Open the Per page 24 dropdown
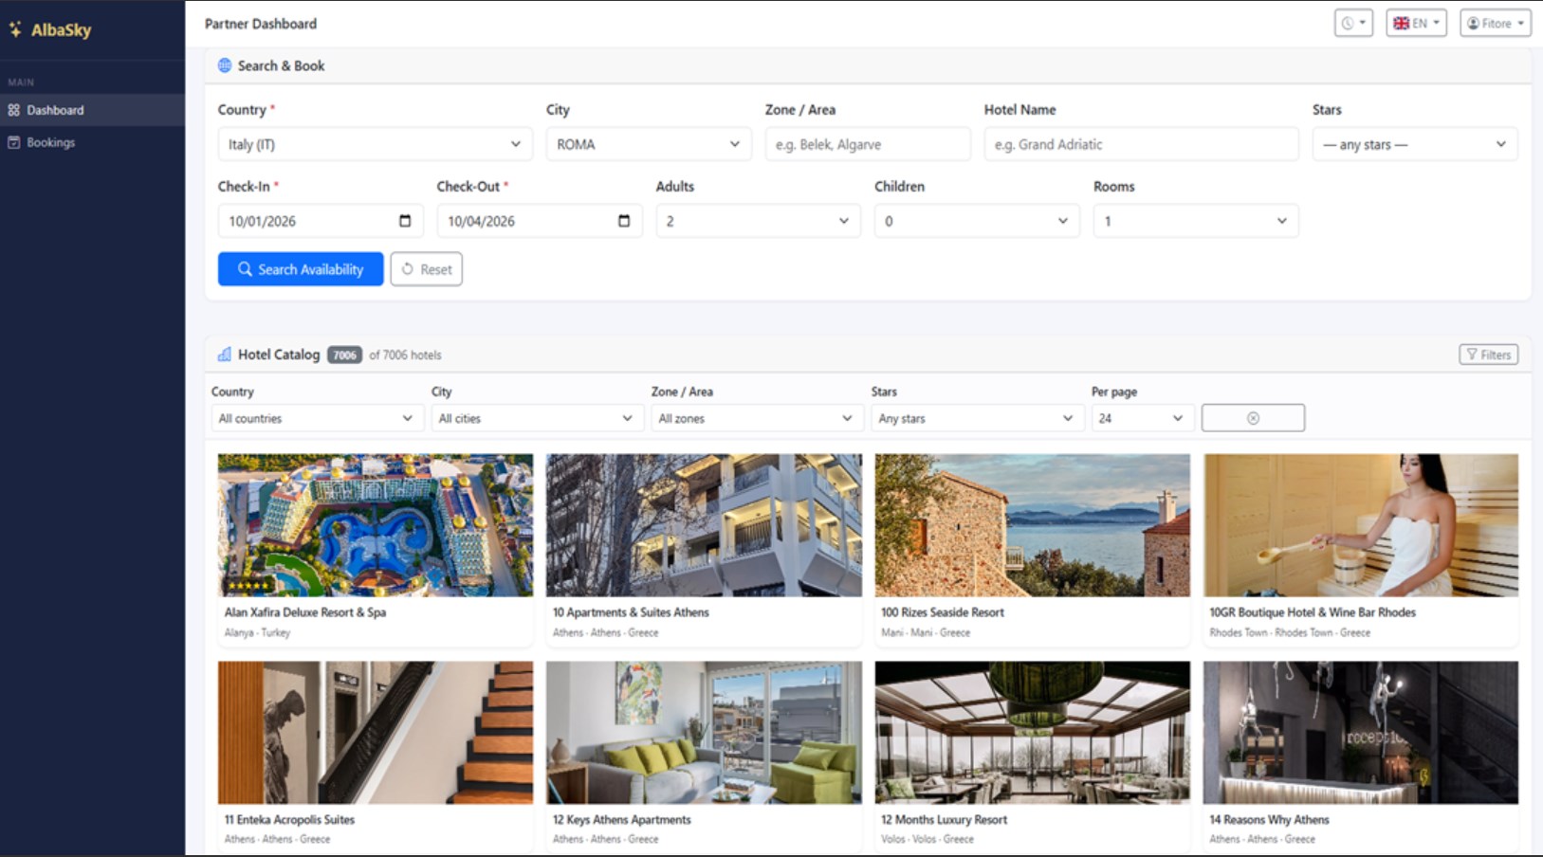 click(x=1142, y=418)
